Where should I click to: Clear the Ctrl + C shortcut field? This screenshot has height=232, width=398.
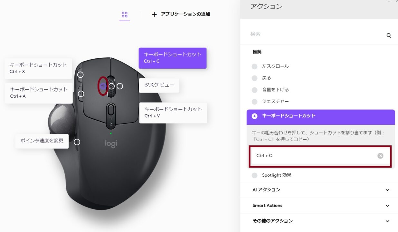[380, 156]
